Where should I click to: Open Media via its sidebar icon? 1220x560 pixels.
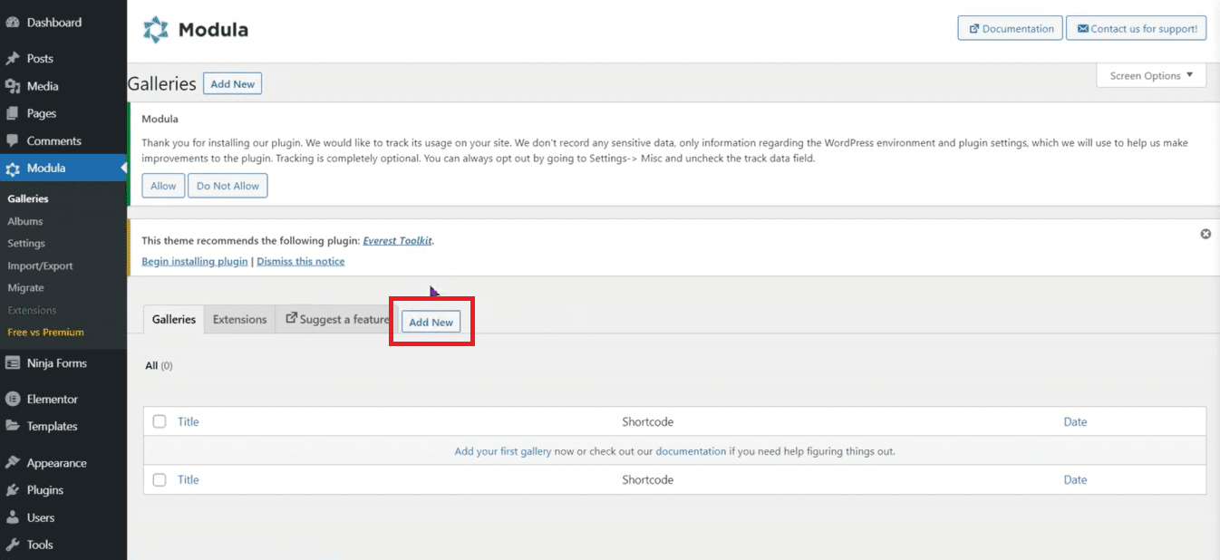(13, 86)
